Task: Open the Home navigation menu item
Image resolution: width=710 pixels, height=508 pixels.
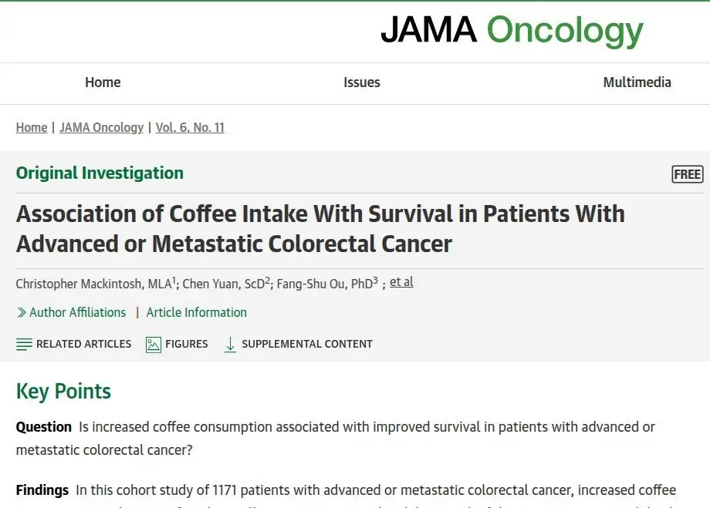Action: click(x=103, y=82)
